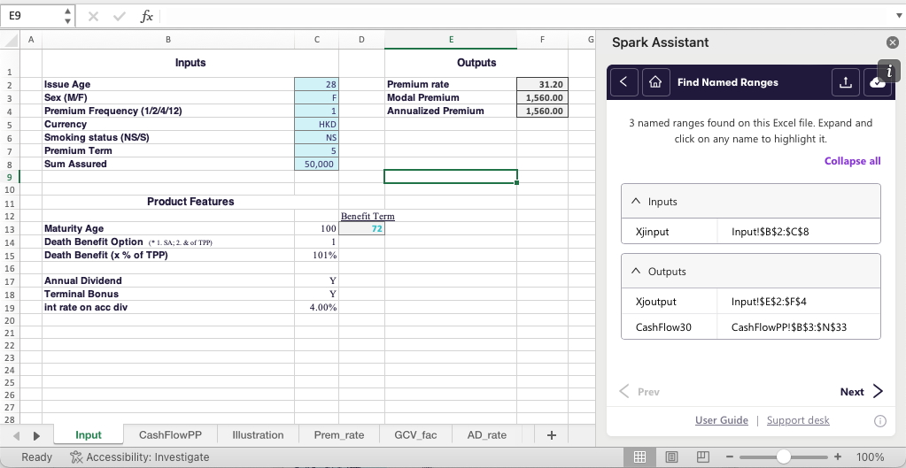Screen dimensions: 906x468
Task: Open the Name Box stepper arrows
Action: (x=67, y=16)
